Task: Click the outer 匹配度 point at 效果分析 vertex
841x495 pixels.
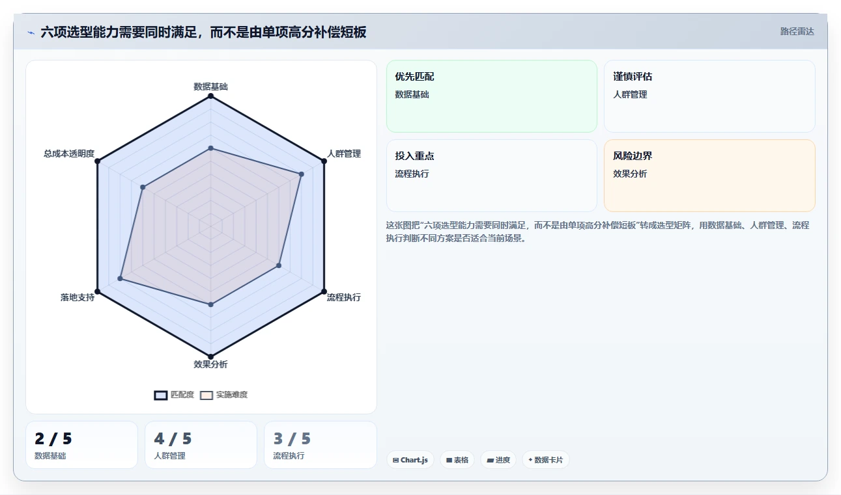Action: coord(210,356)
